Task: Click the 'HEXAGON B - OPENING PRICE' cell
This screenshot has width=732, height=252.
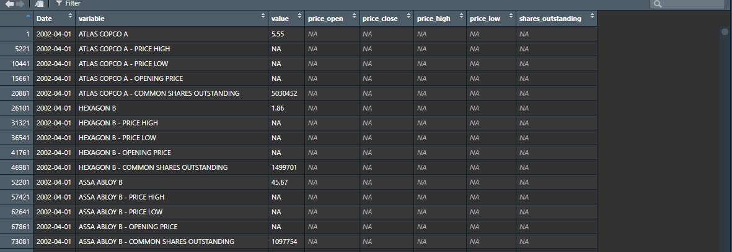Action: [172, 153]
